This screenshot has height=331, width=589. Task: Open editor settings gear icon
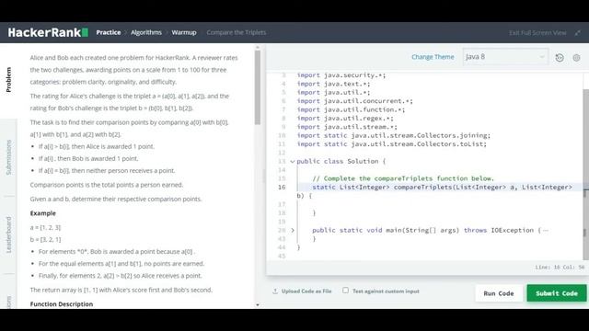(x=576, y=57)
